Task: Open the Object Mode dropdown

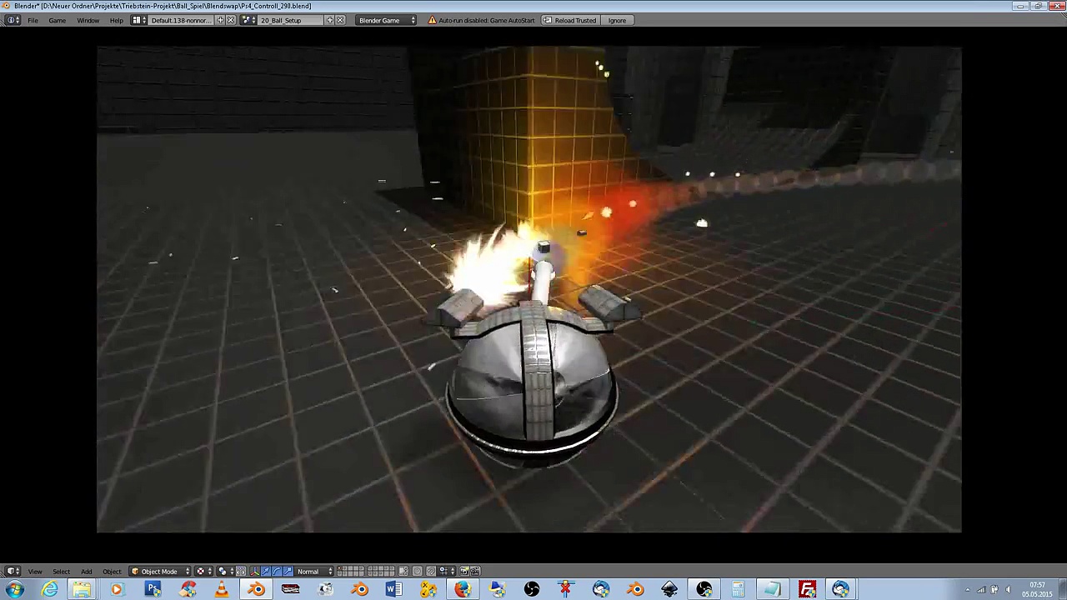Action: (x=160, y=572)
